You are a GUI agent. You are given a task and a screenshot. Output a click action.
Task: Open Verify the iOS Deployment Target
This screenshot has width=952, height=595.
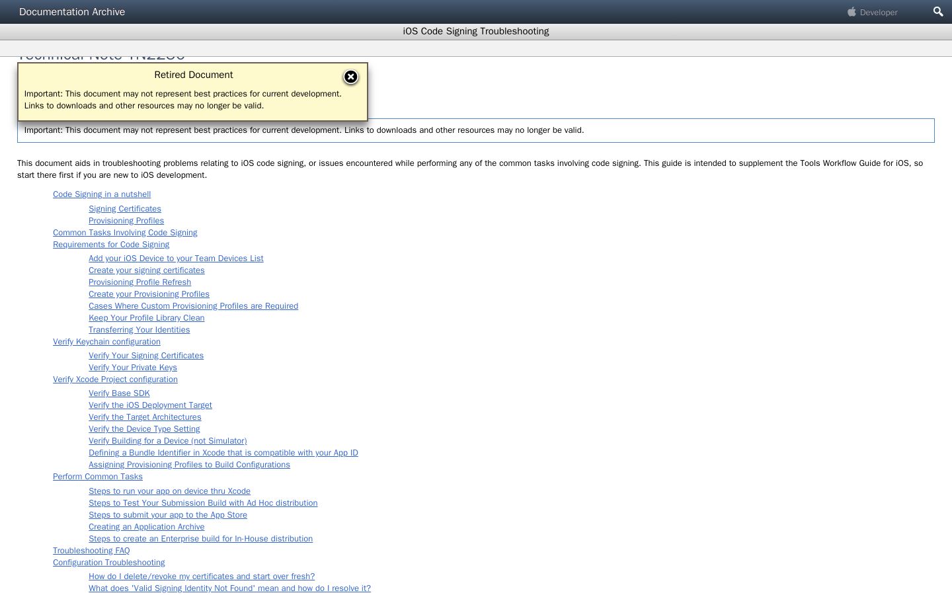[x=150, y=405]
